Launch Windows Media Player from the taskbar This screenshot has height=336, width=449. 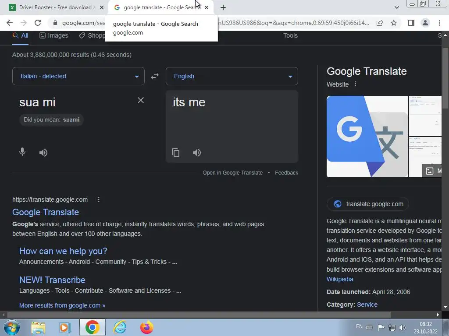point(65,327)
